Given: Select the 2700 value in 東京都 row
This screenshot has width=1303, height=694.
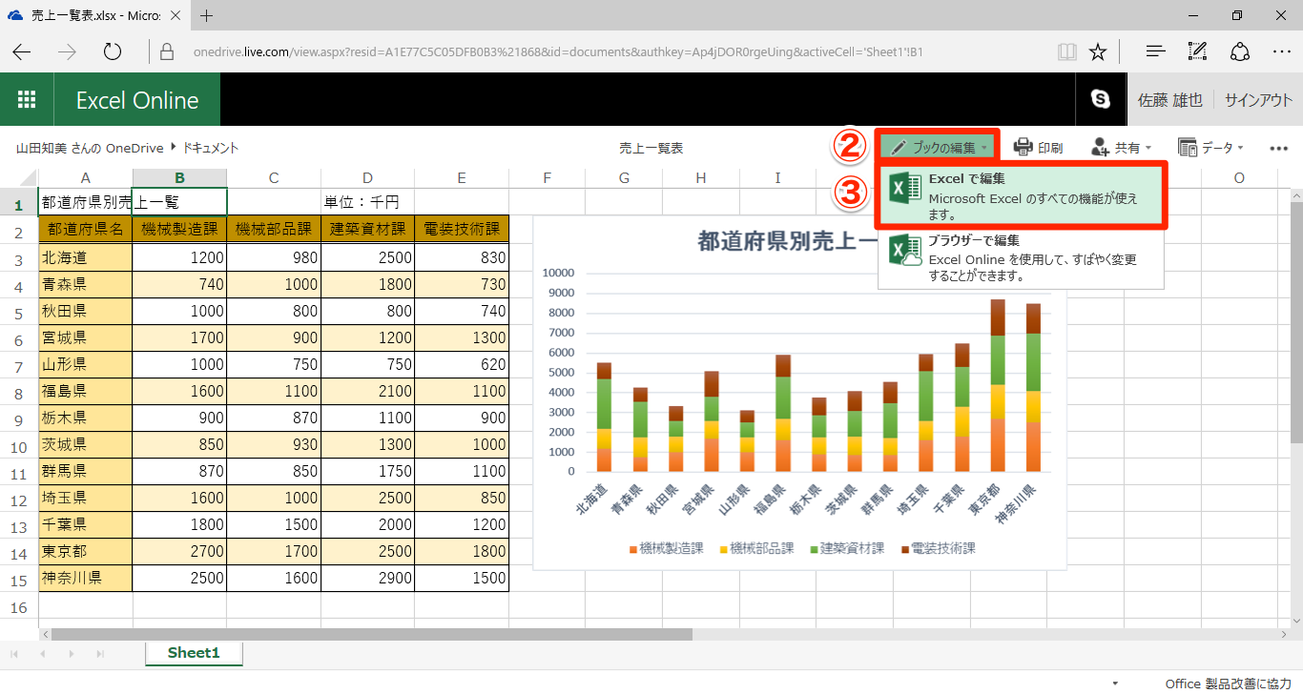Looking at the screenshot, I should (179, 551).
